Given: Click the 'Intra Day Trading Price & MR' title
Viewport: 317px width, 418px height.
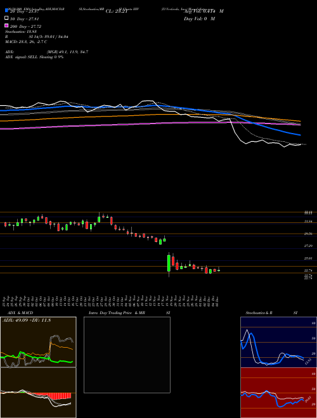Looking at the screenshot, I should [x=117, y=313].
